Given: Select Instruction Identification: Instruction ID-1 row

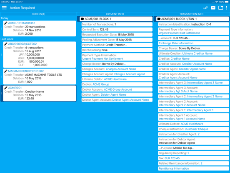Looking at the screenshot, I should tap(193, 24).
